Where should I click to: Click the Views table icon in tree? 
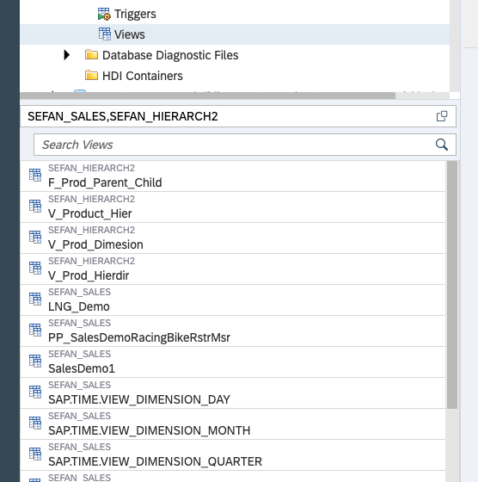(x=105, y=34)
